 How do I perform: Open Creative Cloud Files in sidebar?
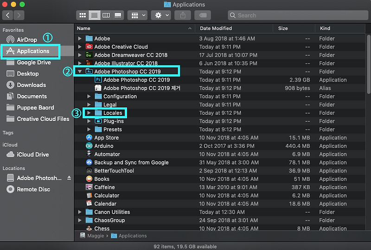[x=38, y=119]
